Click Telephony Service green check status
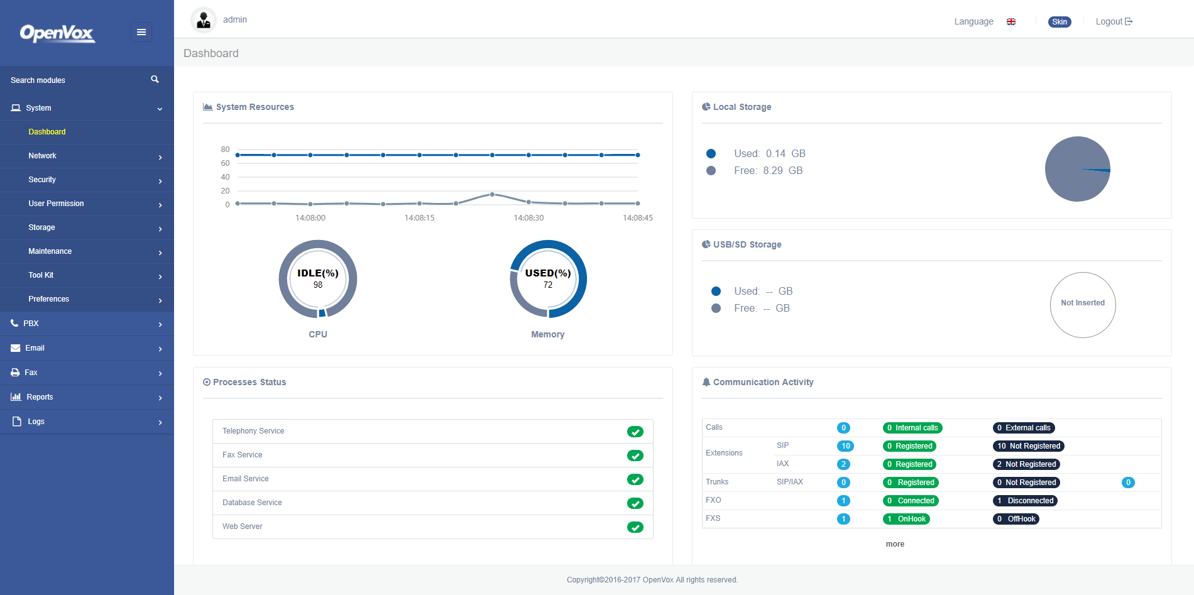The height and width of the screenshot is (595, 1194). pos(635,432)
